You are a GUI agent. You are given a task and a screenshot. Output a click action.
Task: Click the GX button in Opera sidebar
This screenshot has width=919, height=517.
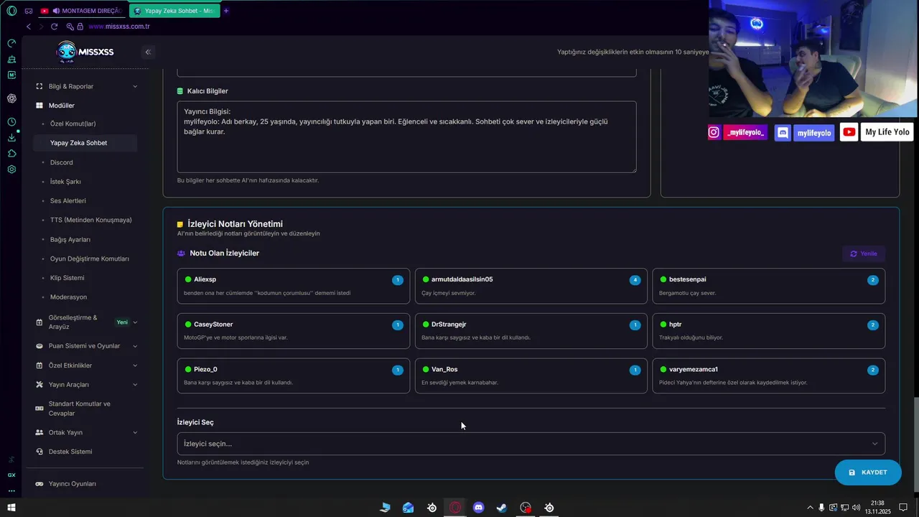point(11,475)
